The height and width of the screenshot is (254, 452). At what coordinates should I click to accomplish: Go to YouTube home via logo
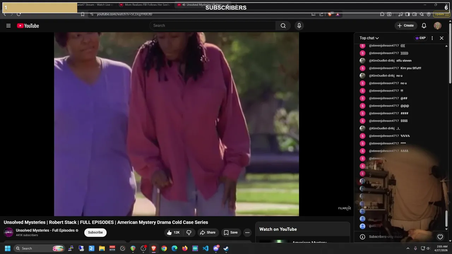point(28,26)
